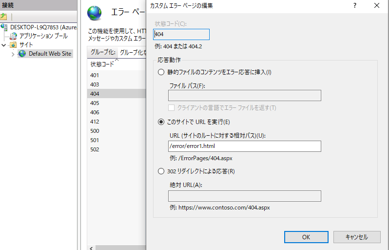Select 302 リダイレクトによる応答 radio button
Screen dimensions: 389x250
coord(161,171)
